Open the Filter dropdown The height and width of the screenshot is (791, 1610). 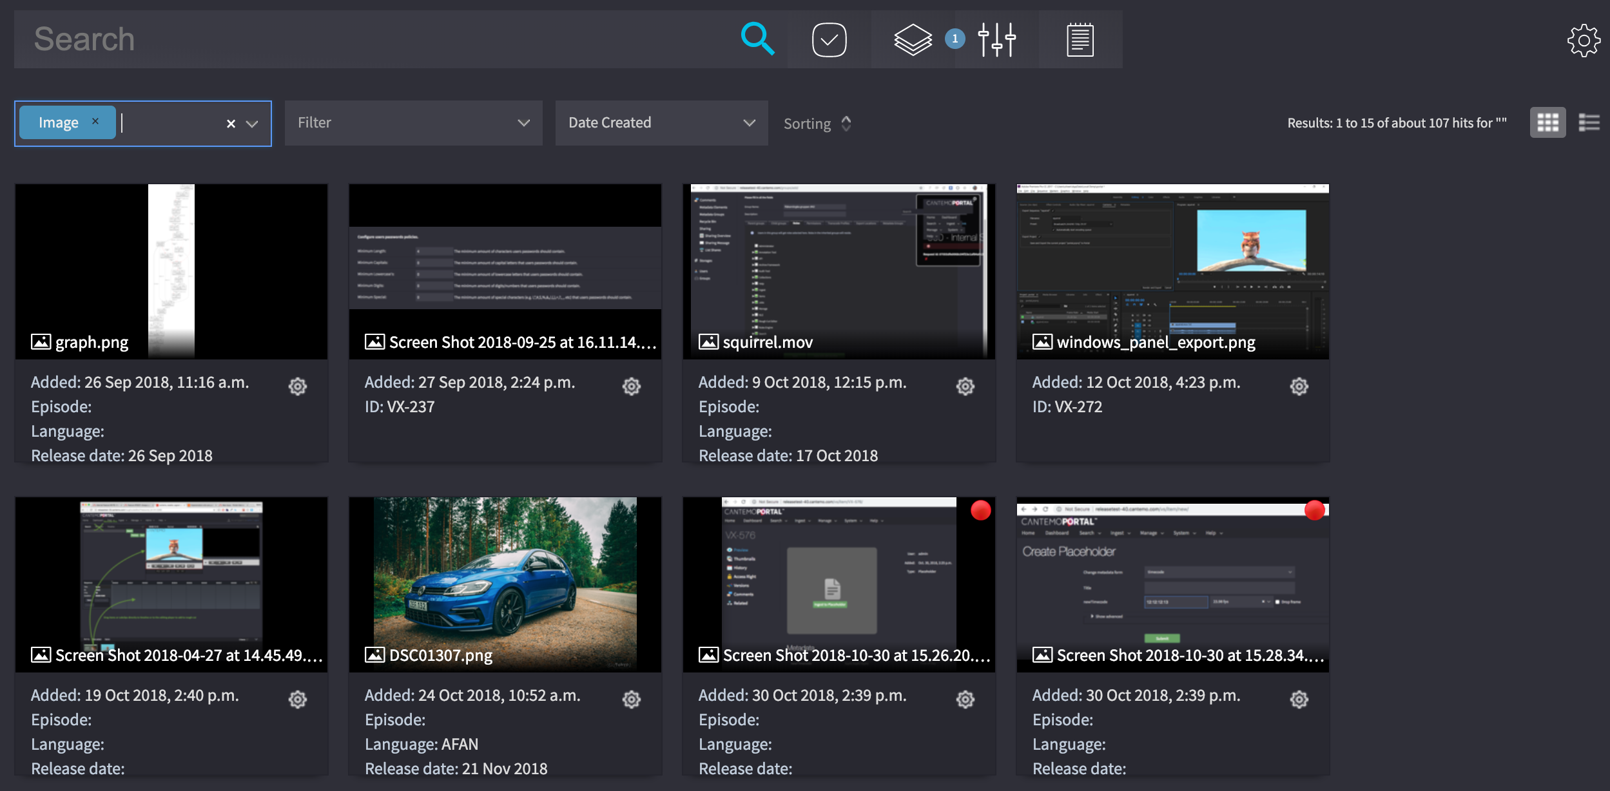(413, 122)
